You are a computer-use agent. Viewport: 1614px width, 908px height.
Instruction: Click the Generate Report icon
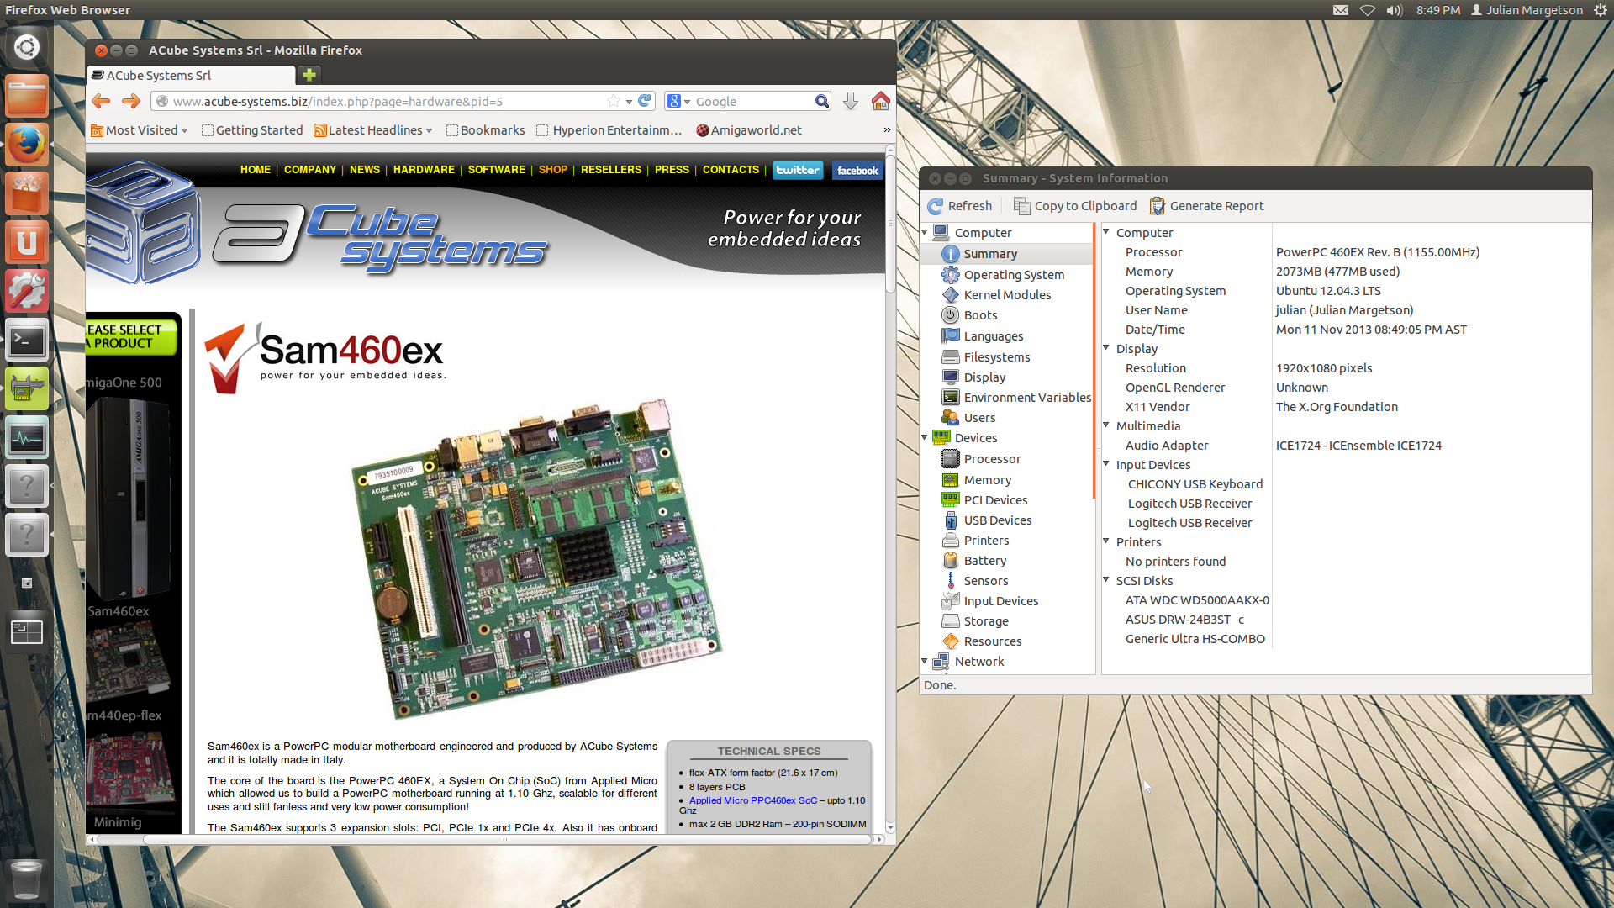[1158, 206]
